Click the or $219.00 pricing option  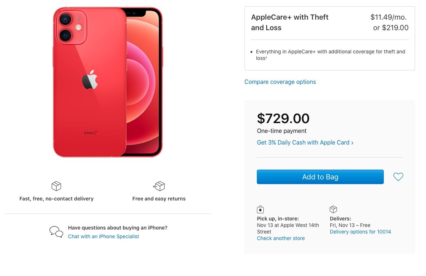[x=391, y=28]
